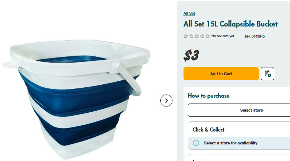
Task: Click the Click & Collect heading
Action: click(209, 130)
